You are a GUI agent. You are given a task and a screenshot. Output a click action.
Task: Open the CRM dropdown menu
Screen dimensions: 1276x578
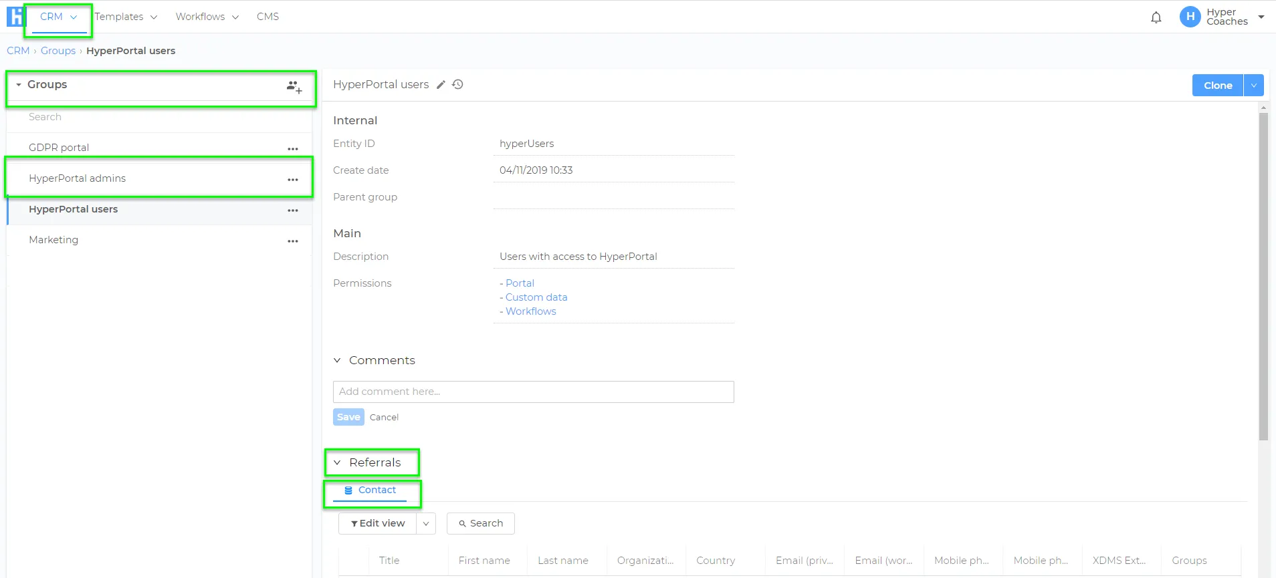click(58, 17)
